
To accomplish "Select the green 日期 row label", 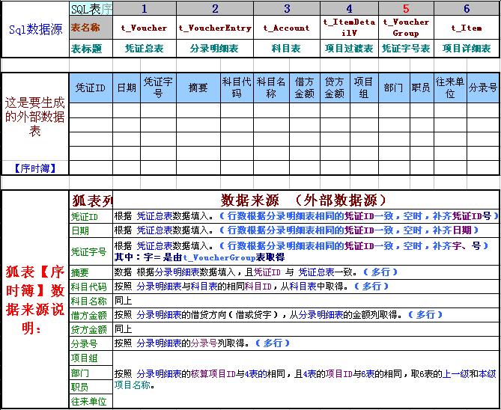I will tap(91, 230).
